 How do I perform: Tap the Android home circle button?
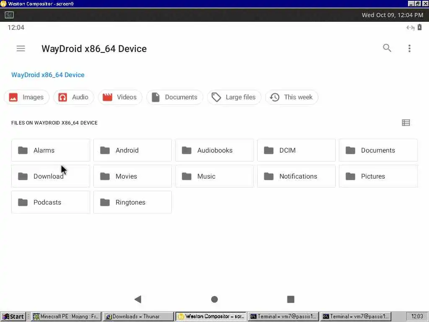click(214, 299)
